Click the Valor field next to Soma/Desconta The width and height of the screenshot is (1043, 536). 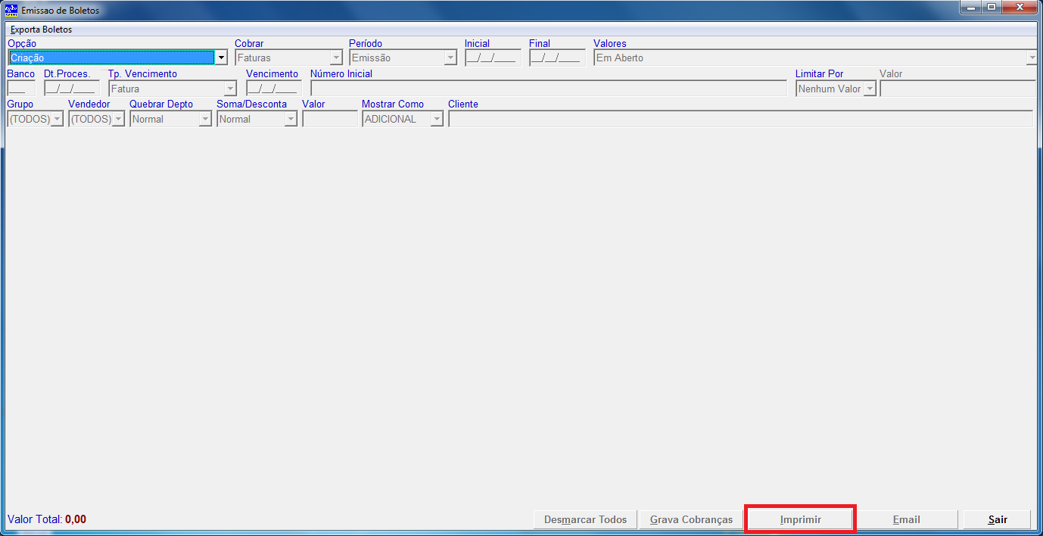click(x=330, y=119)
